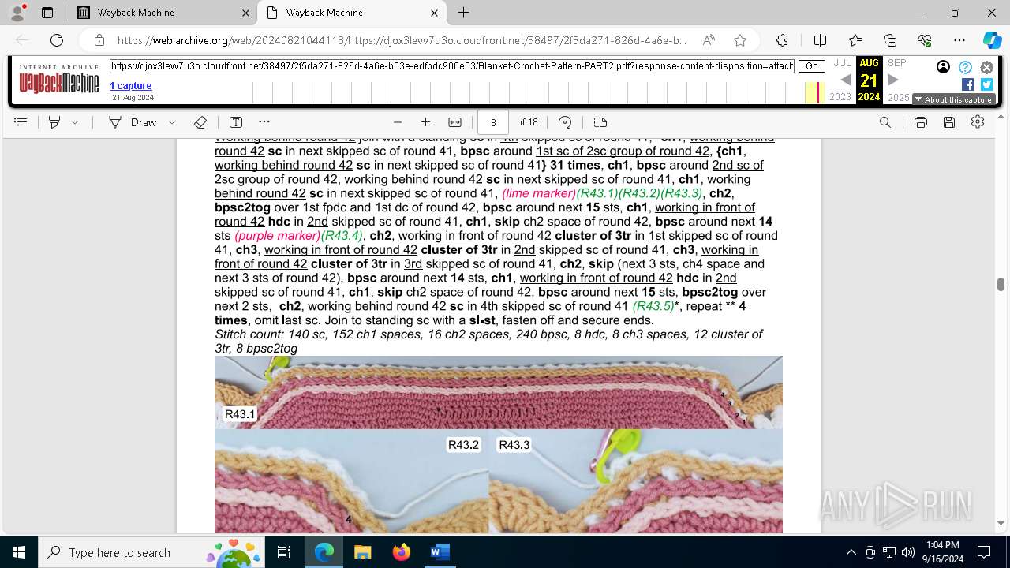This screenshot has height=568, width=1010.
Task: Search within the PDF document
Action: tap(885, 122)
